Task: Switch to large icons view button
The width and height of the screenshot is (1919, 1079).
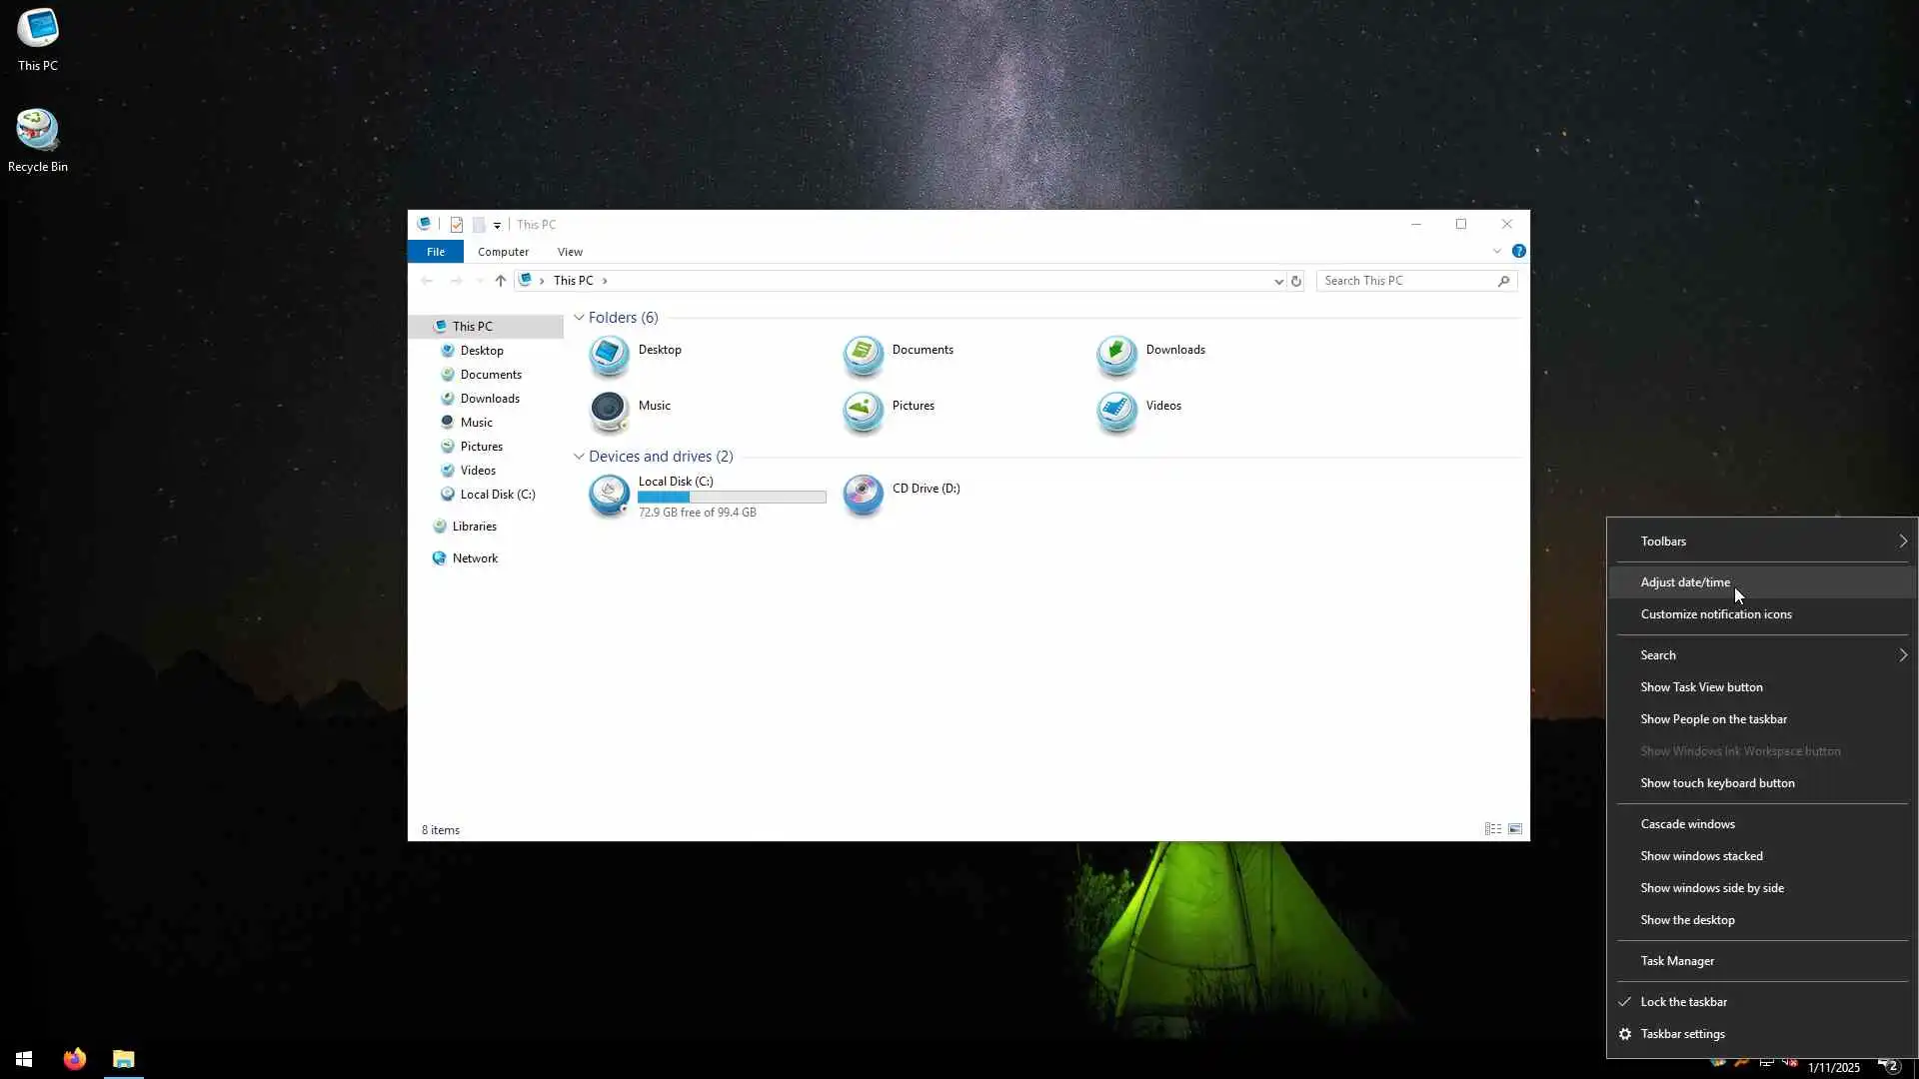Action: tap(1515, 829)
